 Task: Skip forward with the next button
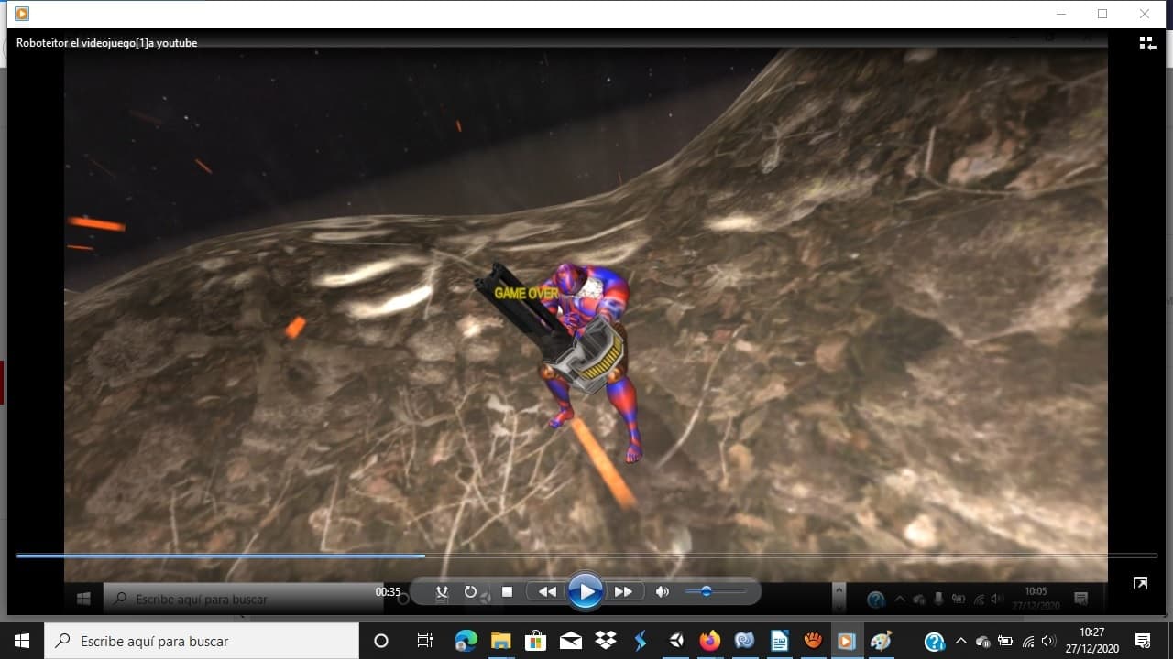pyautogui.click(x=623, y=591)
